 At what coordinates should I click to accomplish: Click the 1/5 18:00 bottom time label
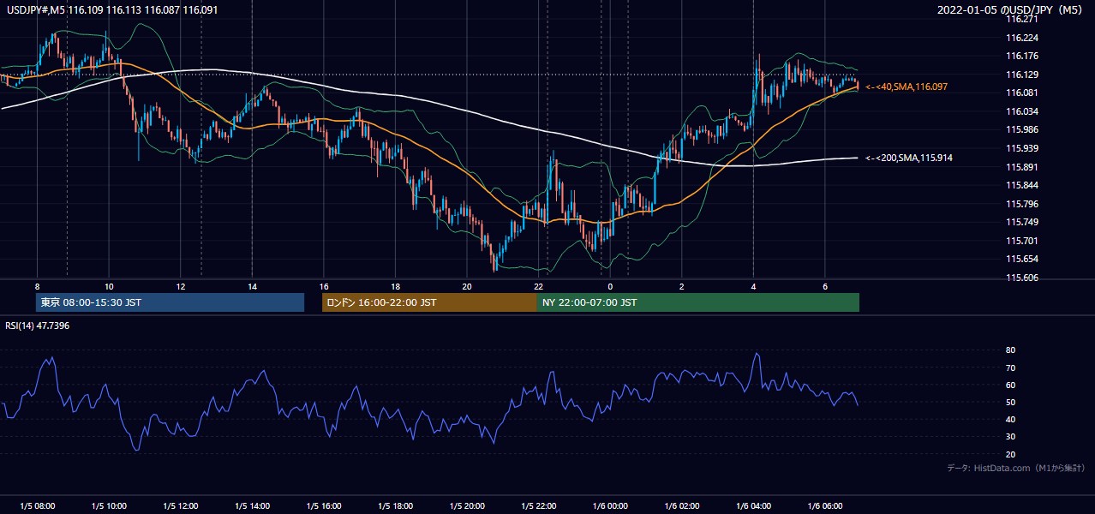(x=395, y=506)
